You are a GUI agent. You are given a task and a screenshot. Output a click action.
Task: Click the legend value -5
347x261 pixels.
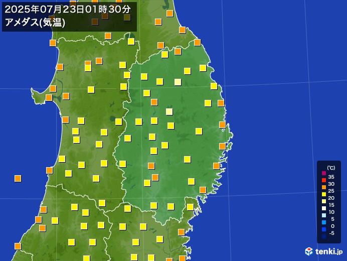(331, 233)
